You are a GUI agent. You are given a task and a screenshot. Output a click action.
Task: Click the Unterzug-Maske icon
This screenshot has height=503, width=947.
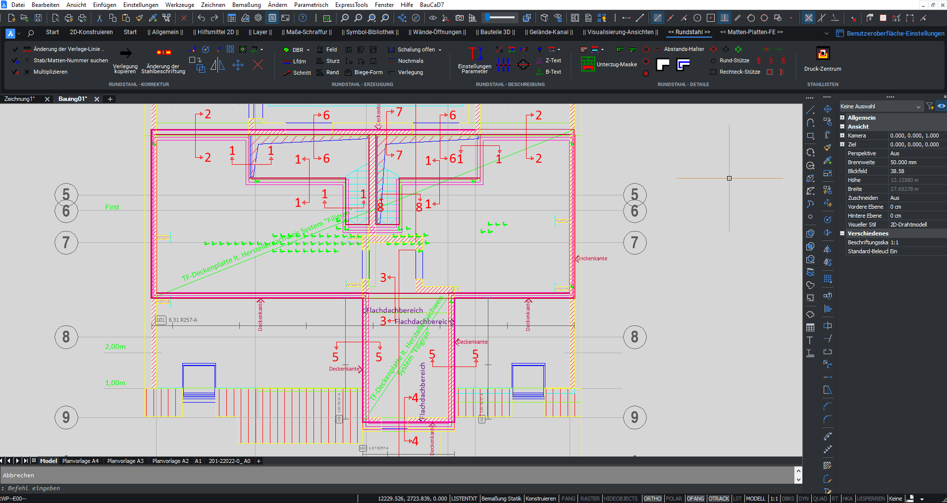tap(588, 64)
